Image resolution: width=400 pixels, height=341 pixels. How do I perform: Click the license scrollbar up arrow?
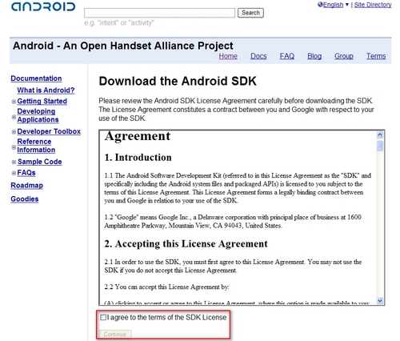pos(380,134)
